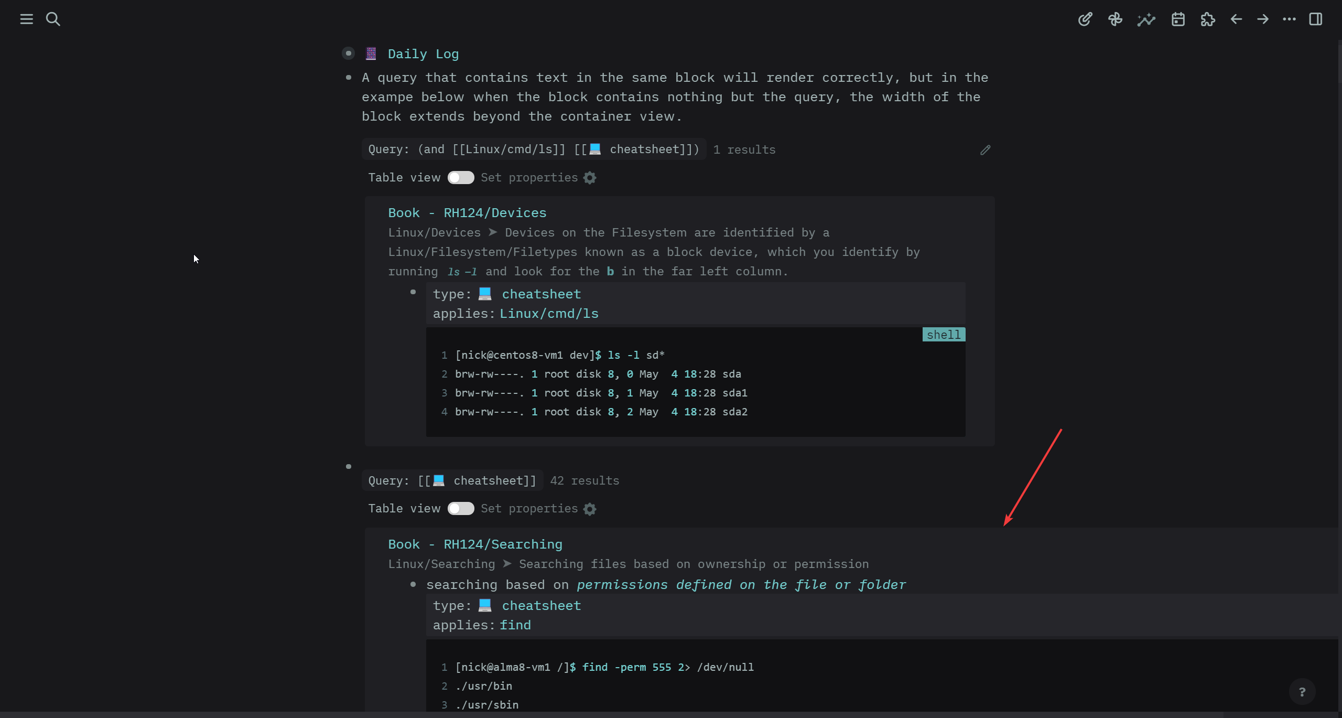Edit the first query using its pencil icon

984,150
